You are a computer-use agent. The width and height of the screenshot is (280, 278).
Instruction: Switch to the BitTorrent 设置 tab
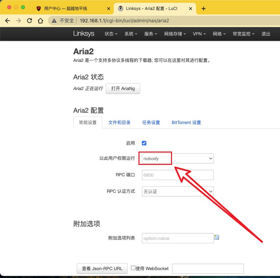tap(186, 123)
